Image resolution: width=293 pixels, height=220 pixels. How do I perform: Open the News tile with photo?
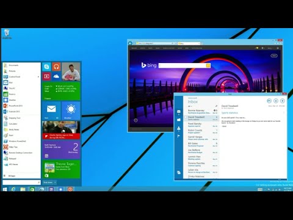61,130
